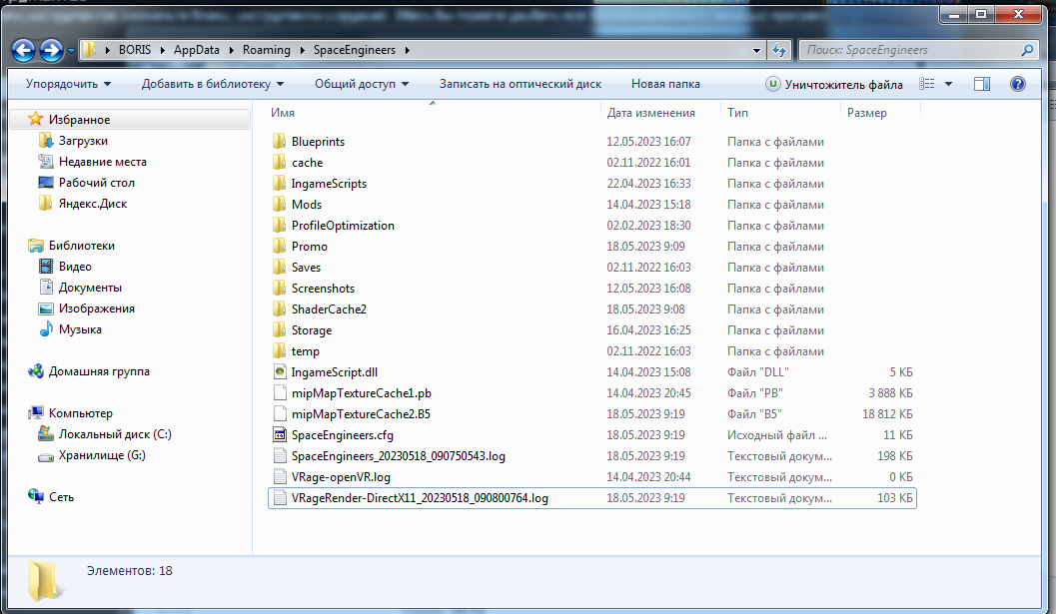Viewport: 1056px width, 614px height.
Task: Select Локальный диск (C:) drive
Action: 115,434
